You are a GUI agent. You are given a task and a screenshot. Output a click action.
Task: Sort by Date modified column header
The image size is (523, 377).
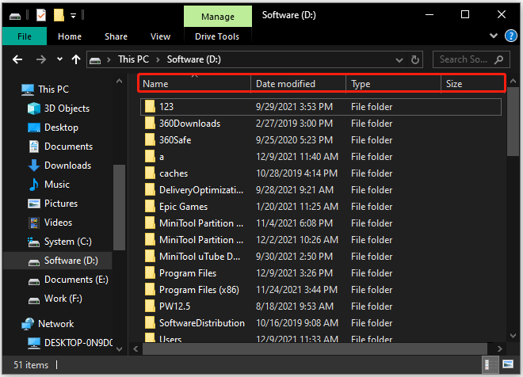298,83
